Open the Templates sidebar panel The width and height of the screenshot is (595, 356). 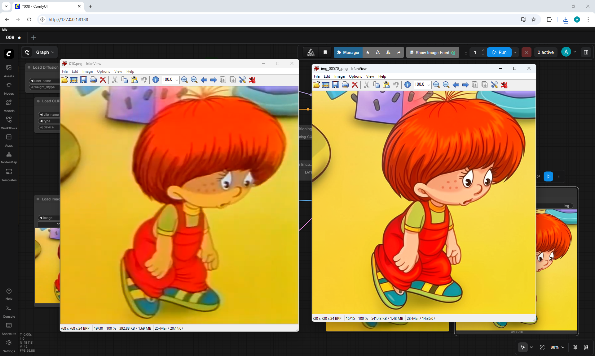coord(9,175)
